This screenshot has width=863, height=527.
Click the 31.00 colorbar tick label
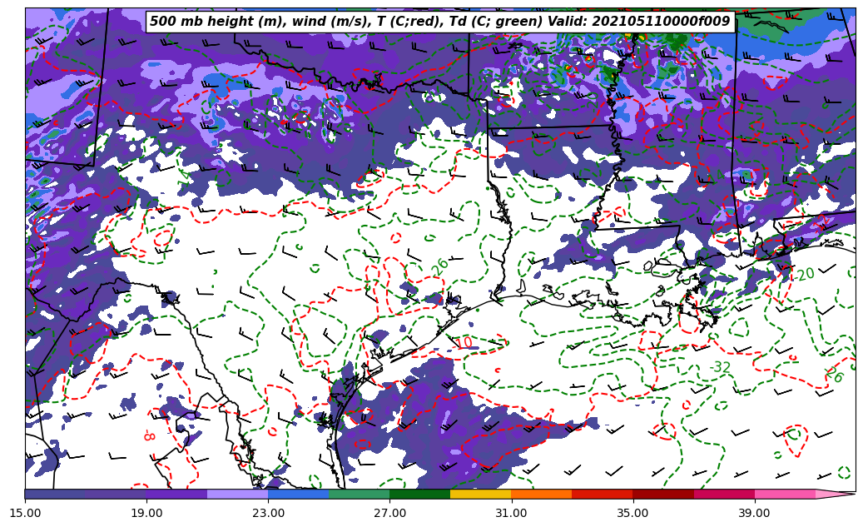511,513
